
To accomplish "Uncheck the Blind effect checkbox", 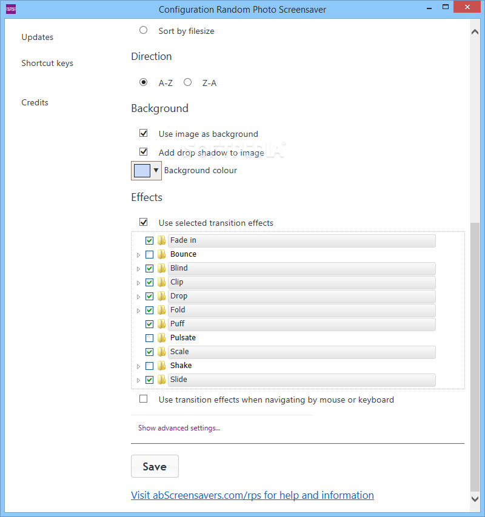I will (x=149, y=268).
